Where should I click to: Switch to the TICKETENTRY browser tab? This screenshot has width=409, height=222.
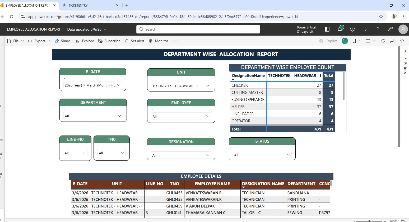[78, 5]
